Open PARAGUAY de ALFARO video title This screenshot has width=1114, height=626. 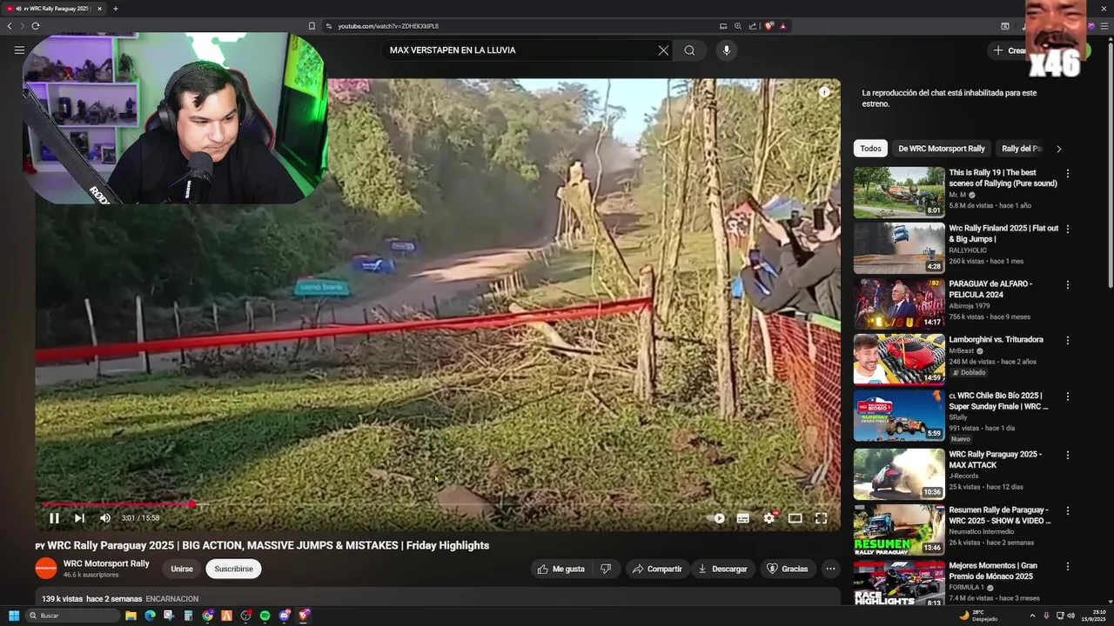pos(990,289)
